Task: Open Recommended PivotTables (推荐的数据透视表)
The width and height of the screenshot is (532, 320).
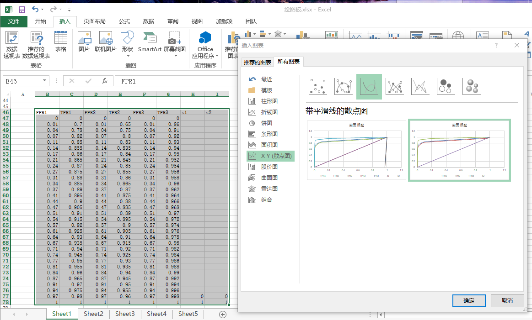Action: click(36, 45)
